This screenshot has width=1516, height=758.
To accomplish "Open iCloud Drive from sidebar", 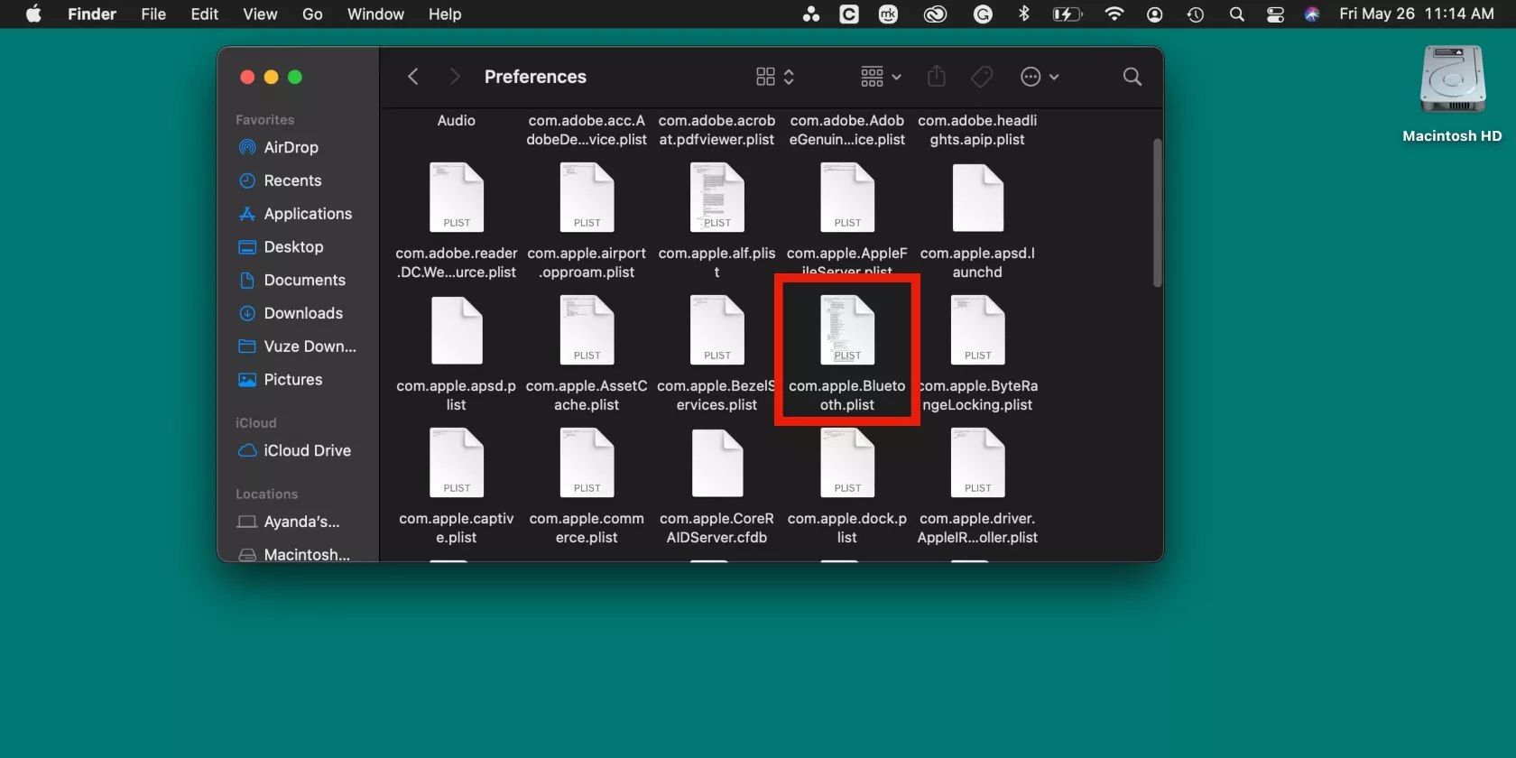I will pyautogui.click(x=307, y=450).
